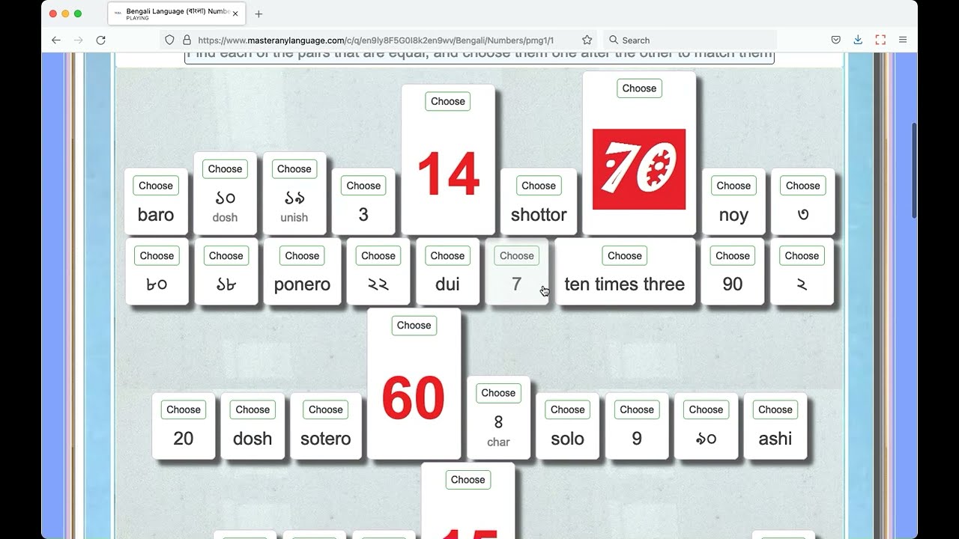The image size is (959, 539).
Task: Click the text 'ten times three'
Action: coord(625,284)
